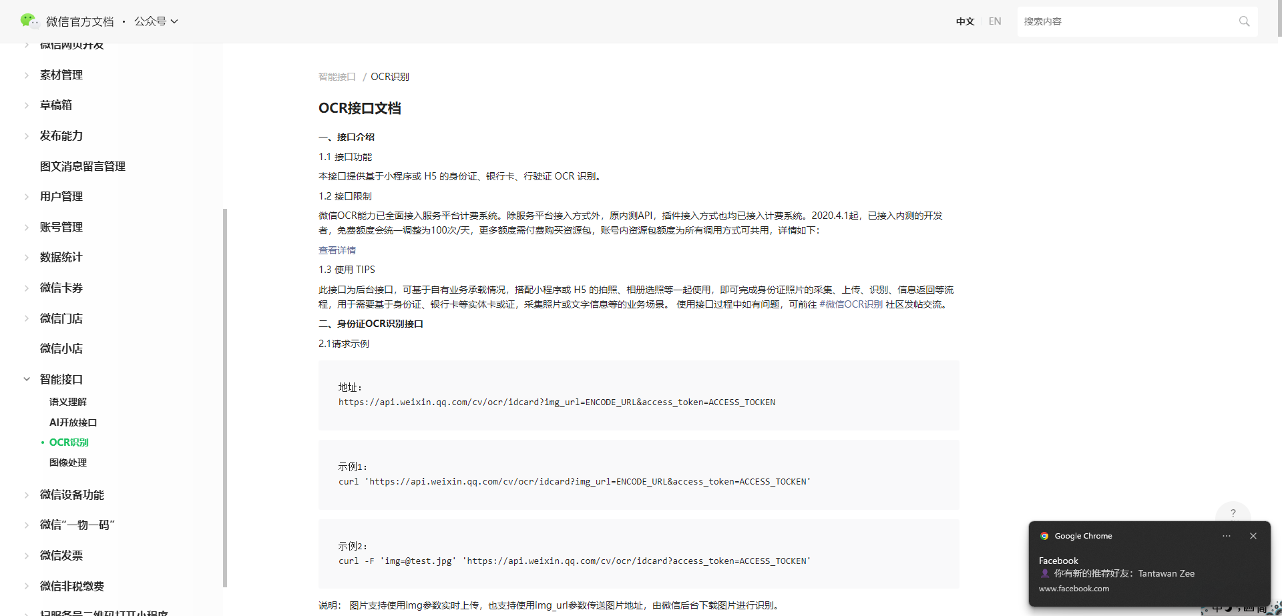Select the 中 input method indicator in tray
This screenshot has width=1282, height=616.
[1218, 608]
